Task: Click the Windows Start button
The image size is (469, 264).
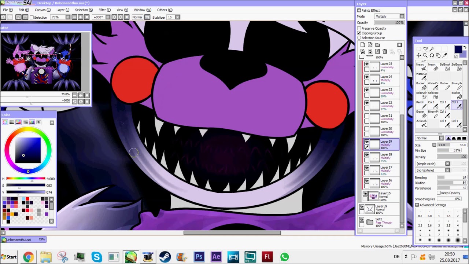Action: click(x=9, y=257)
